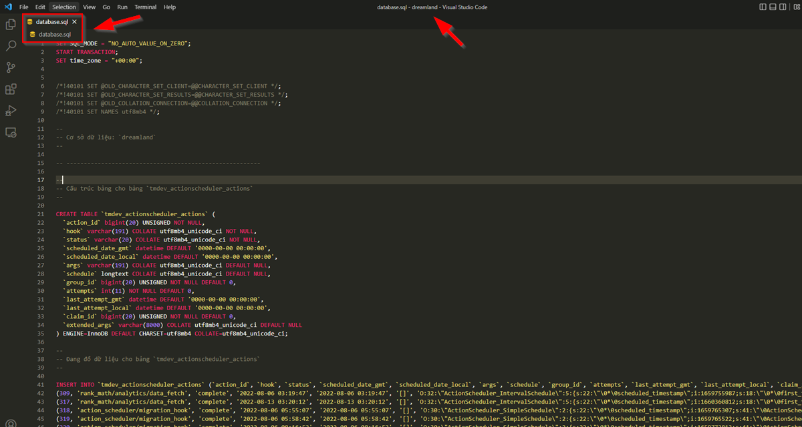Click the Visual Studio Code logo
The height and width of the screenshot is (427, 802).
(x=8, y=7)
